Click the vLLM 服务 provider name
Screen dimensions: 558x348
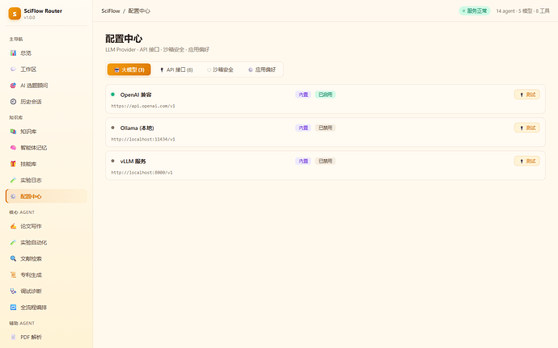[x=133, y=161]
